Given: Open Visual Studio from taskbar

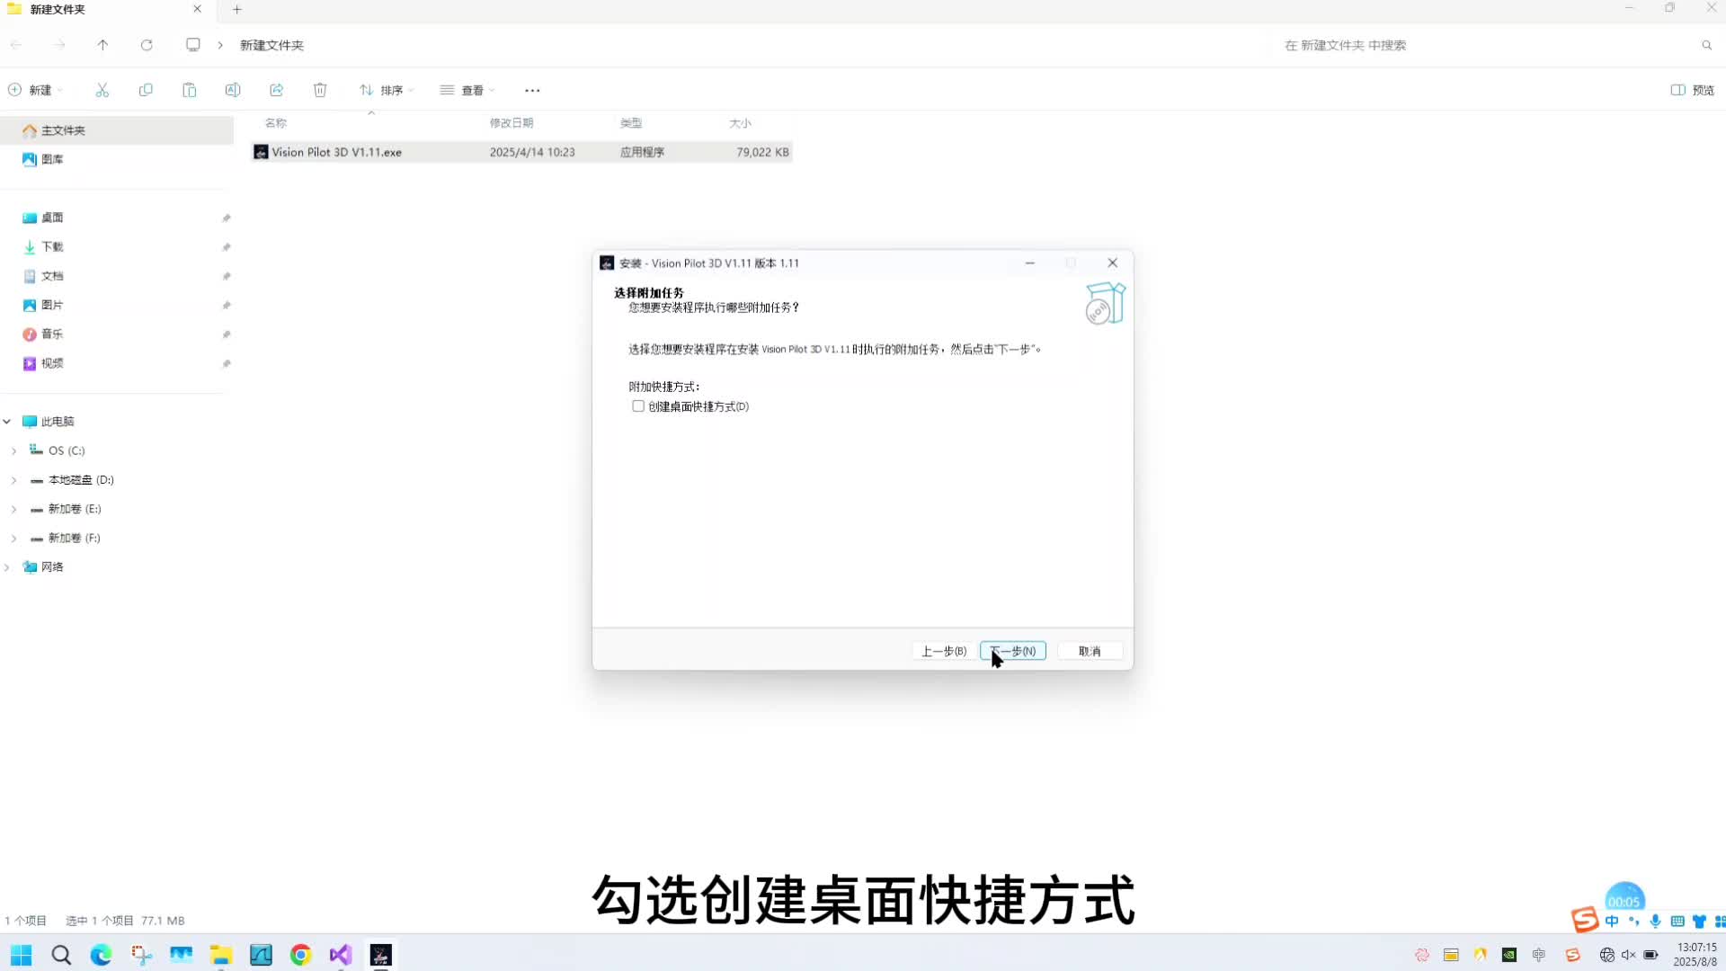Looking at the screenshot, I should (x=341, y=955).
